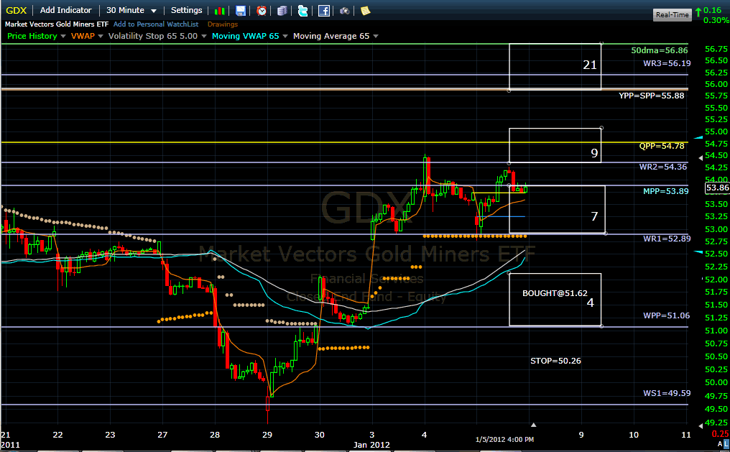730x452 pixels.
Task: Toggle the L log scale button
Action: tap(726, 444)
